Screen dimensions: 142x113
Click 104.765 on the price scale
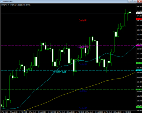tap(139, 7)
